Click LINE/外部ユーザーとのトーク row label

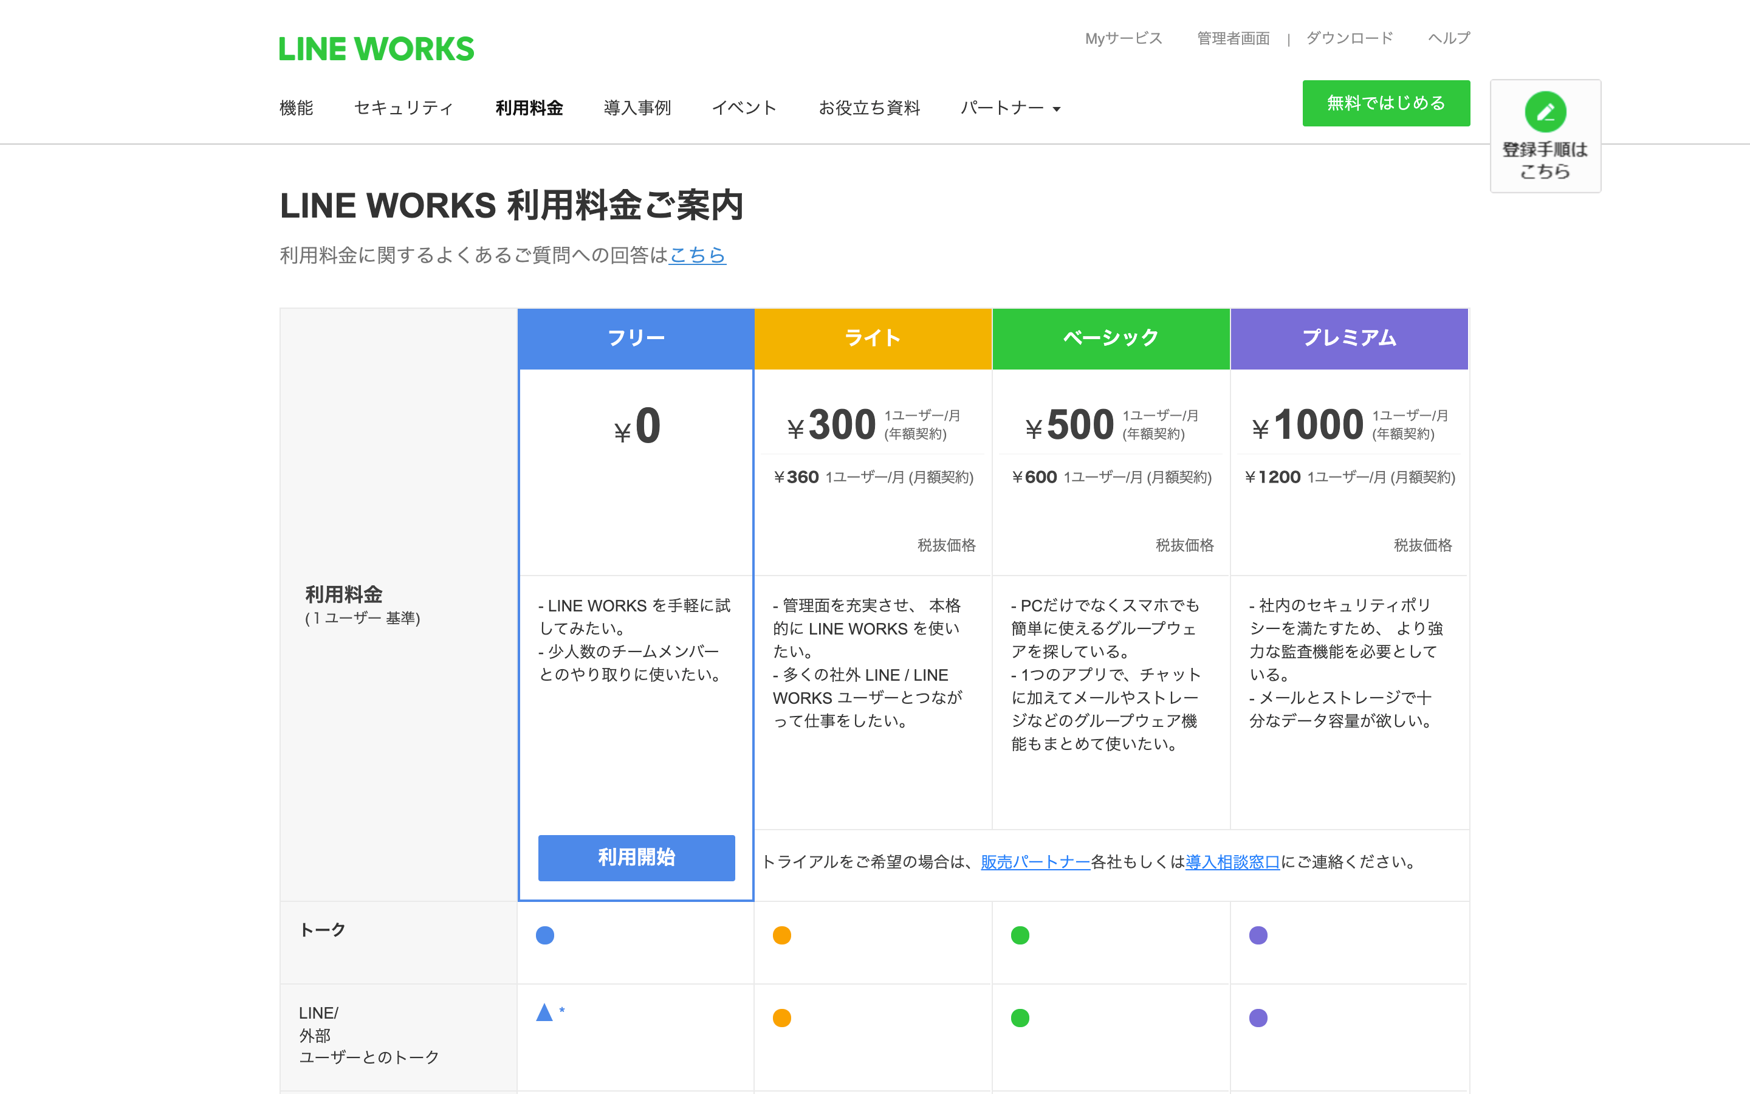pos(369,1036)
